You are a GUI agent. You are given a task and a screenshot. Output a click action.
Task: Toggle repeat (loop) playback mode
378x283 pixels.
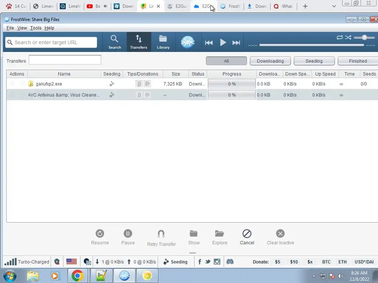point(340,37)
